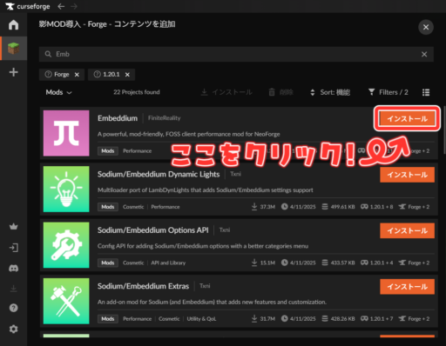The image size is (446, 346).
Task: Open the settings gear icon
Action: coord(13,329)
